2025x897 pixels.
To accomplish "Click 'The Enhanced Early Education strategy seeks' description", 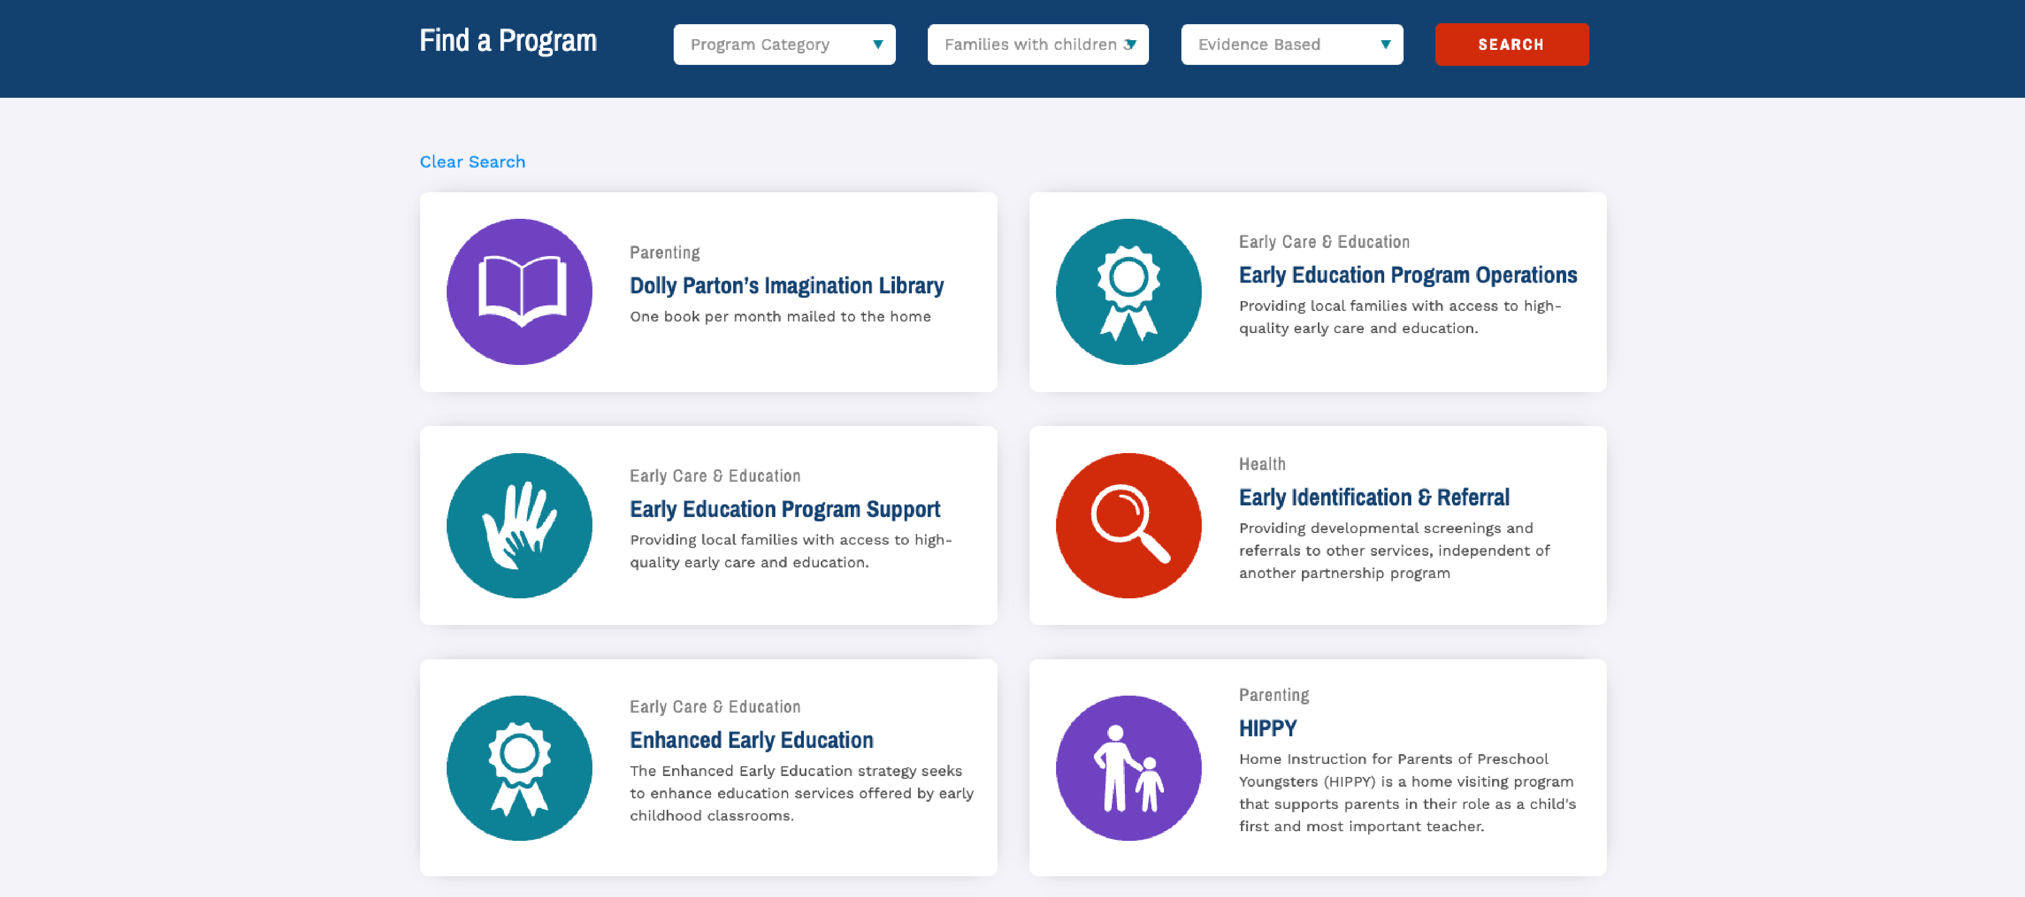I will coord(801,793).
